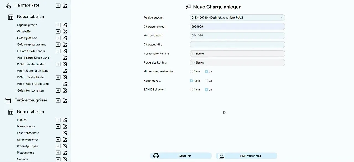Add a new Gefahrkomponenten entry
Viewport: 354px width, 162px height.
(x=58, y=90)
